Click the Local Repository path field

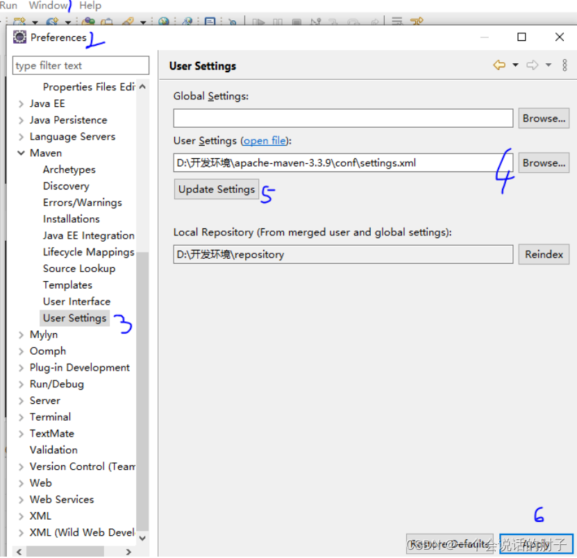coord(343,255)
